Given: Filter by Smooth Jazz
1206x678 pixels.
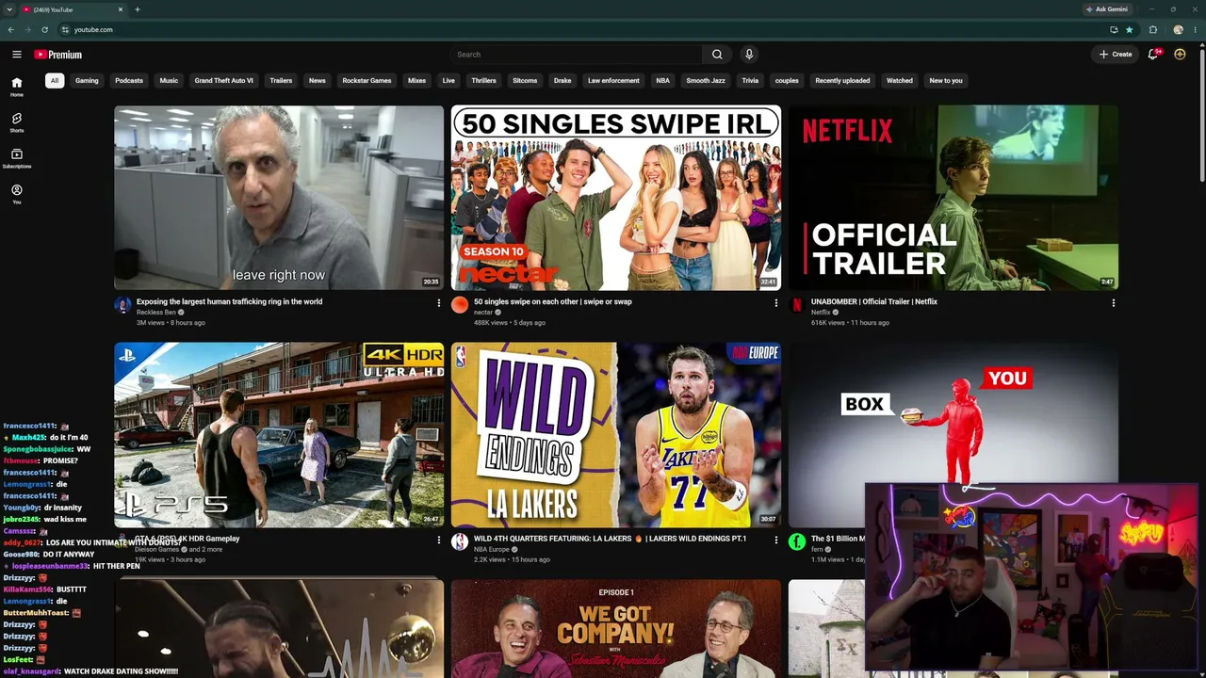Looking at the screenshot, I should (706, 81).
